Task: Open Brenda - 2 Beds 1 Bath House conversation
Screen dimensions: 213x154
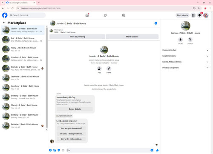Action: click(23, 68)
